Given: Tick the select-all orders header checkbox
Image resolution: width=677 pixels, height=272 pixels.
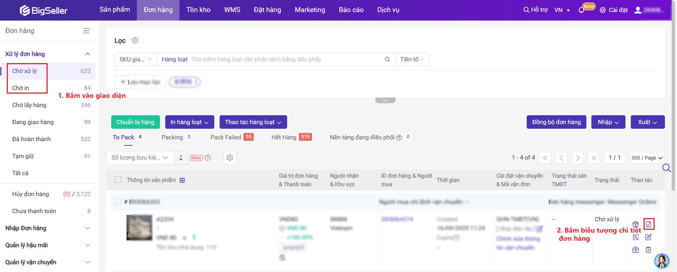Looking at the screenshot, I should point(118,180).
